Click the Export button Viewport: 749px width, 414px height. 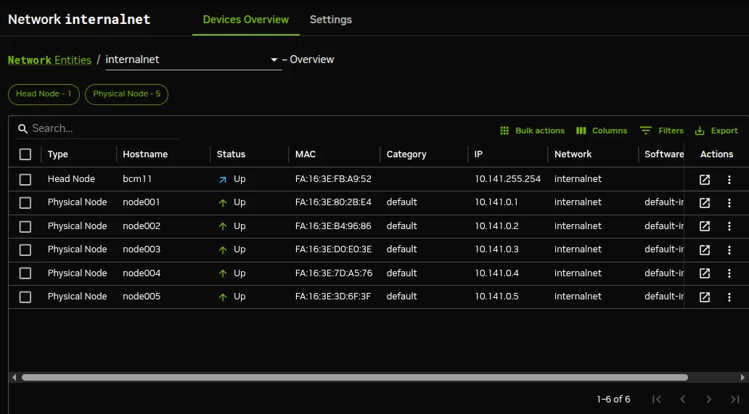click(716, 131)
